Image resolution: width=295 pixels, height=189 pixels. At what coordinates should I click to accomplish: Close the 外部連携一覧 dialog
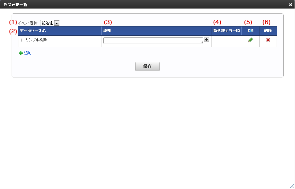tap(290, 5)
